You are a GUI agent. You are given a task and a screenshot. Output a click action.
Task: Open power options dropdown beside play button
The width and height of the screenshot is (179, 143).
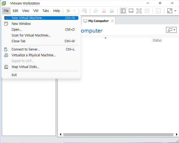pos(74,11)
